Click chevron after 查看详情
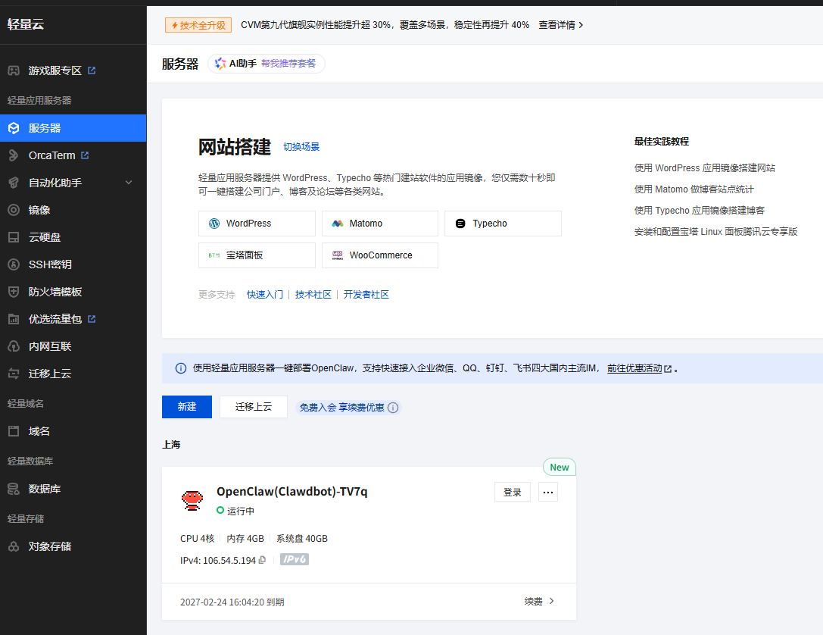This screenshot has width=823, height=635. pyautogui.click(x=581, y=25)
